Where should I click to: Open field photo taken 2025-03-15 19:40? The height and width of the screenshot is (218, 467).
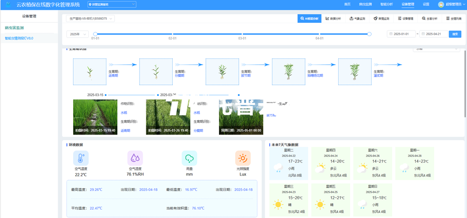[x=95, y=117]
